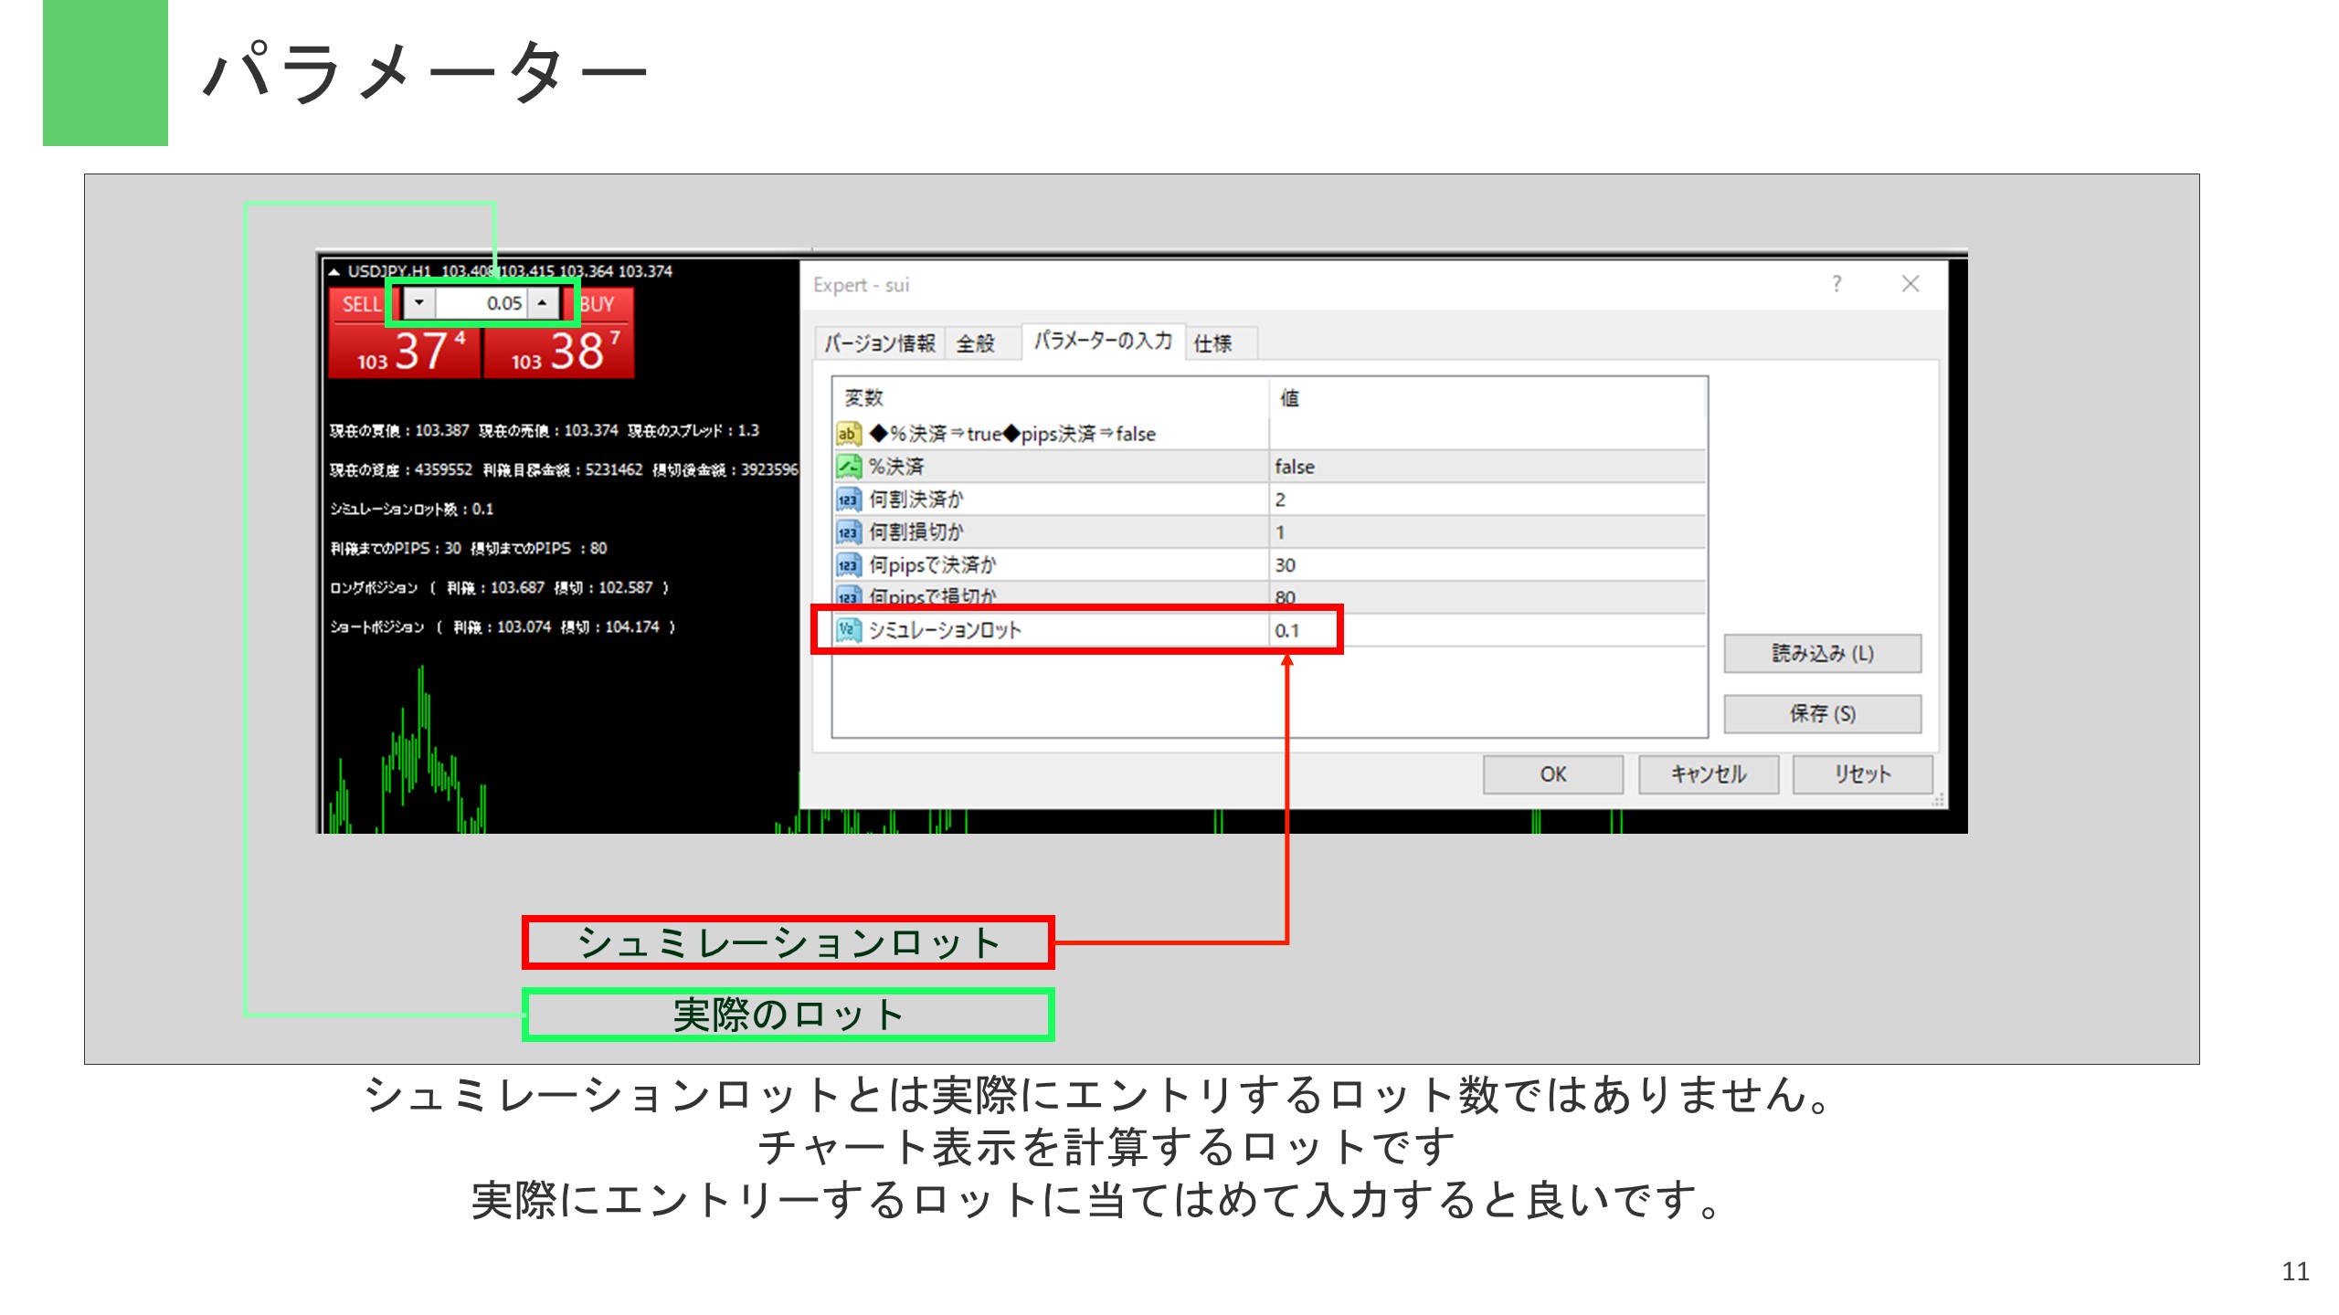Click the string icon beside ◆%決済 row
The height and width of the screenshot is (1315, 2339).
(x=848, y=434)
